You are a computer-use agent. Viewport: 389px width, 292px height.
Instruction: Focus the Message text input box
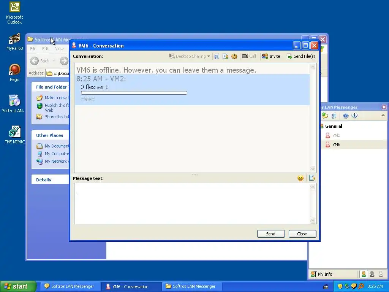192,204
